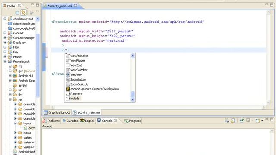Image resolution: width=276 pixels, height=155 pixels.
Task: Select AndroidManifest file in tree
Action: click(27, 152)
